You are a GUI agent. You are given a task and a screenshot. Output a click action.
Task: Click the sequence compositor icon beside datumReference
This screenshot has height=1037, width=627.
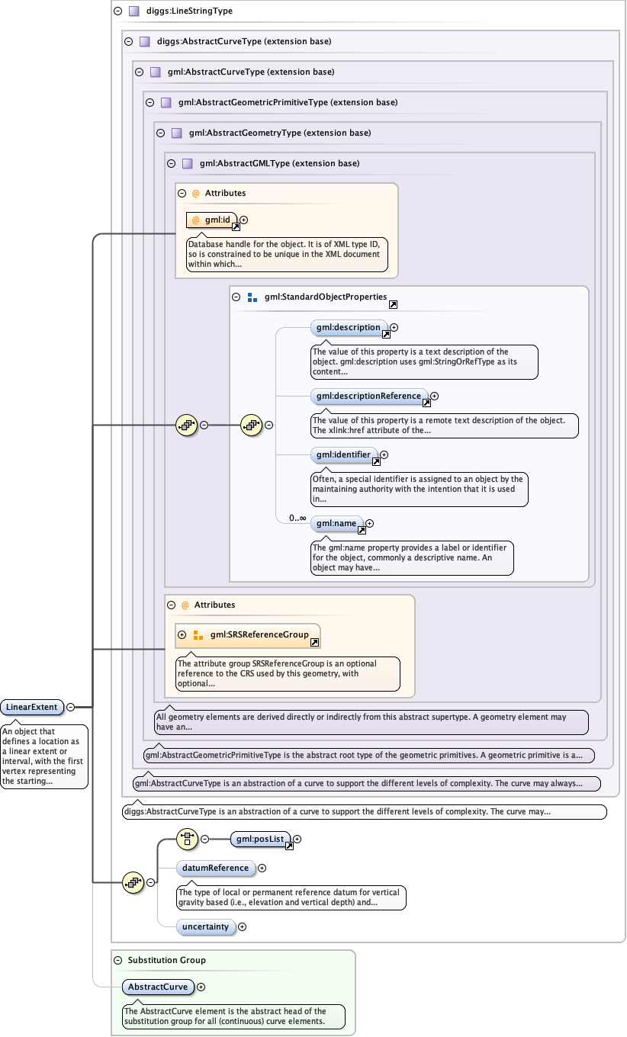[x=133, y=882]
